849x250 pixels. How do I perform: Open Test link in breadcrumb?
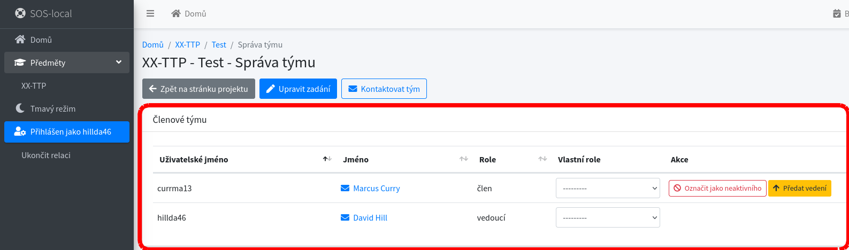219,45
